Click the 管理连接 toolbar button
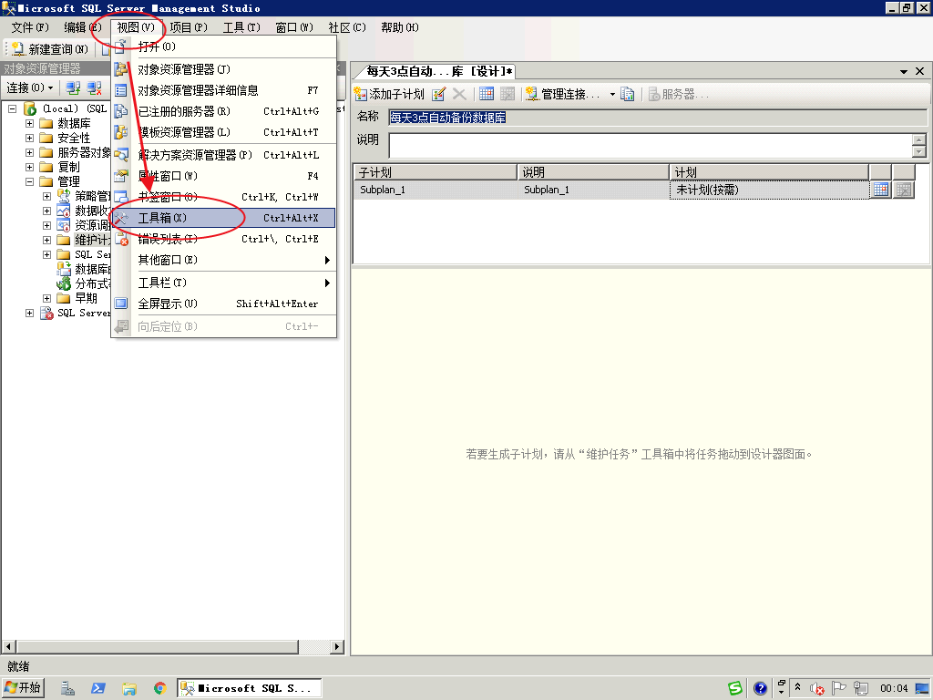933x700 pixels. (x=563, y=94)
